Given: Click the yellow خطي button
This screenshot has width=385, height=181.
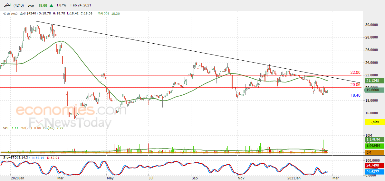Looking at the screenshot, I should pyautogui.click(x=375, y=121).
